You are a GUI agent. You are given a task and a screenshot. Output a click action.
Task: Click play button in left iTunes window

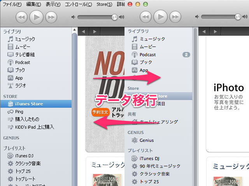click(36, 17)
